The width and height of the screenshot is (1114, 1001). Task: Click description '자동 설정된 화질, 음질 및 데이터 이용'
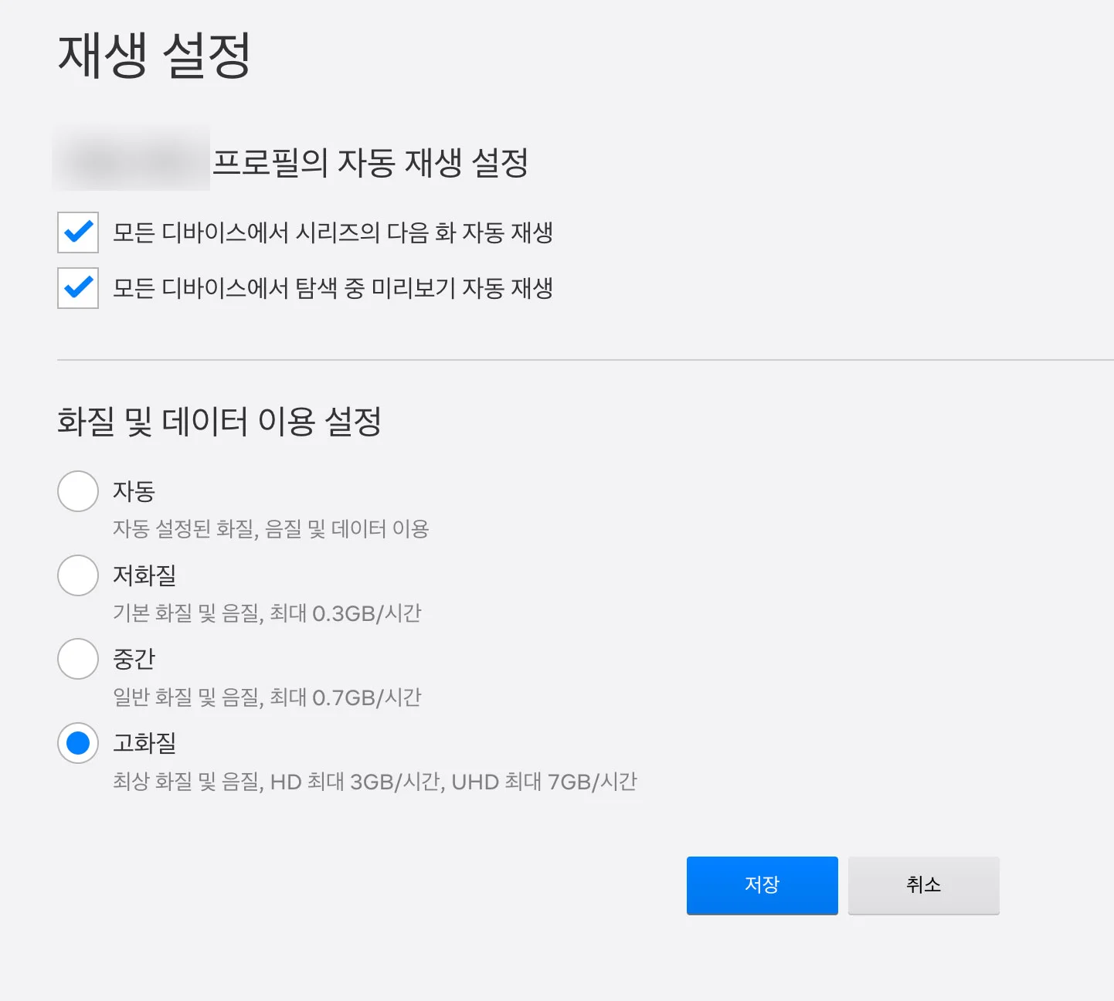pyautogui.click(x=271, y=529)
